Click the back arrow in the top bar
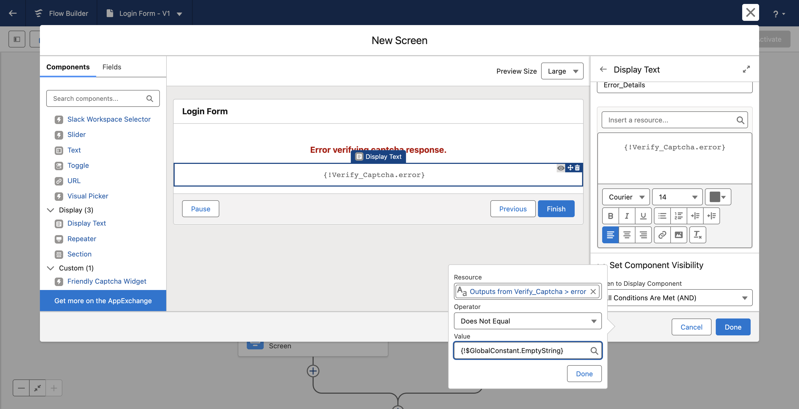799x409 pixels. click(13, 13)
